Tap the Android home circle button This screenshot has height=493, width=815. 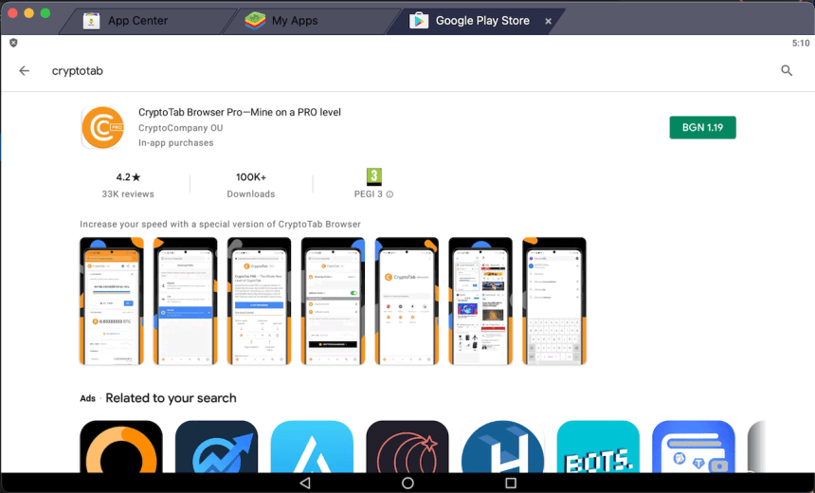click(x=407, y=484)
